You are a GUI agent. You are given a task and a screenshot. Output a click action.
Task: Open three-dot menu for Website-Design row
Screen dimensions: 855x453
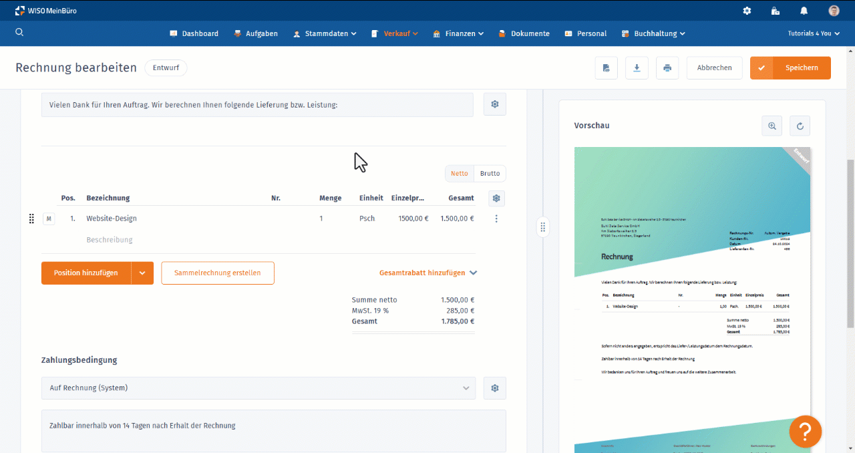coord(496,218)
